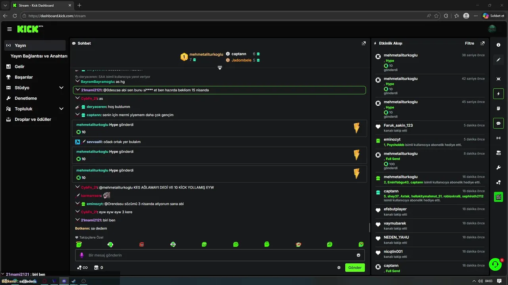Open karmarraen username in chat

(91, 196)
